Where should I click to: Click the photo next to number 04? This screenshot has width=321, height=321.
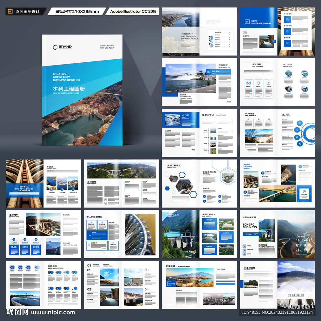(134, 297)
